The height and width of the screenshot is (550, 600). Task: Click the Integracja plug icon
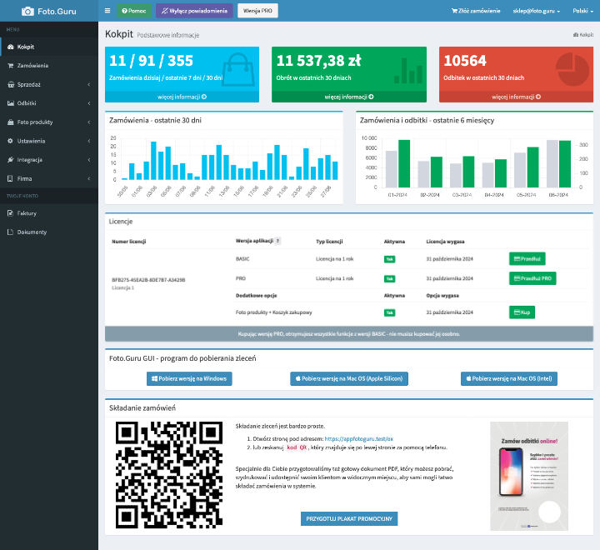point(10,160)
